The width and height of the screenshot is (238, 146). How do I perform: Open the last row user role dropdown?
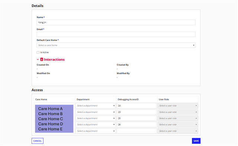click(x=178, y=131)
